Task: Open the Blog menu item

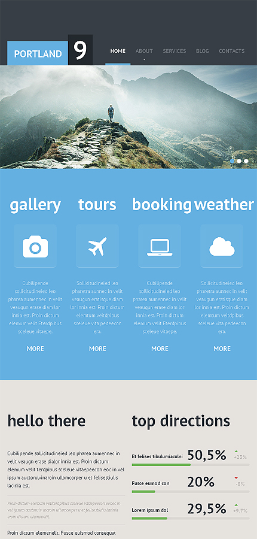Action: (x=203, y=51)
